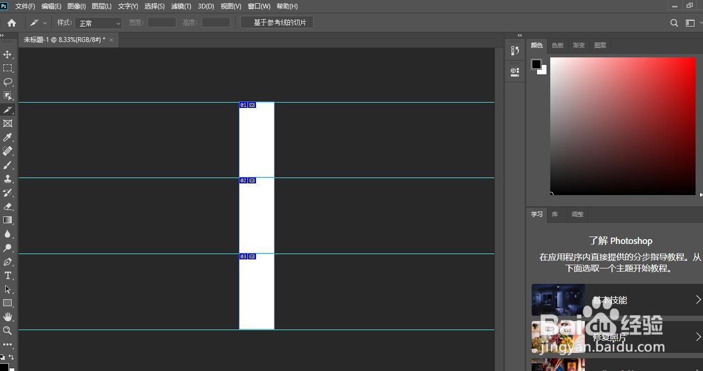Click the background color swatch in Color panel

click(x=544, y=72)
